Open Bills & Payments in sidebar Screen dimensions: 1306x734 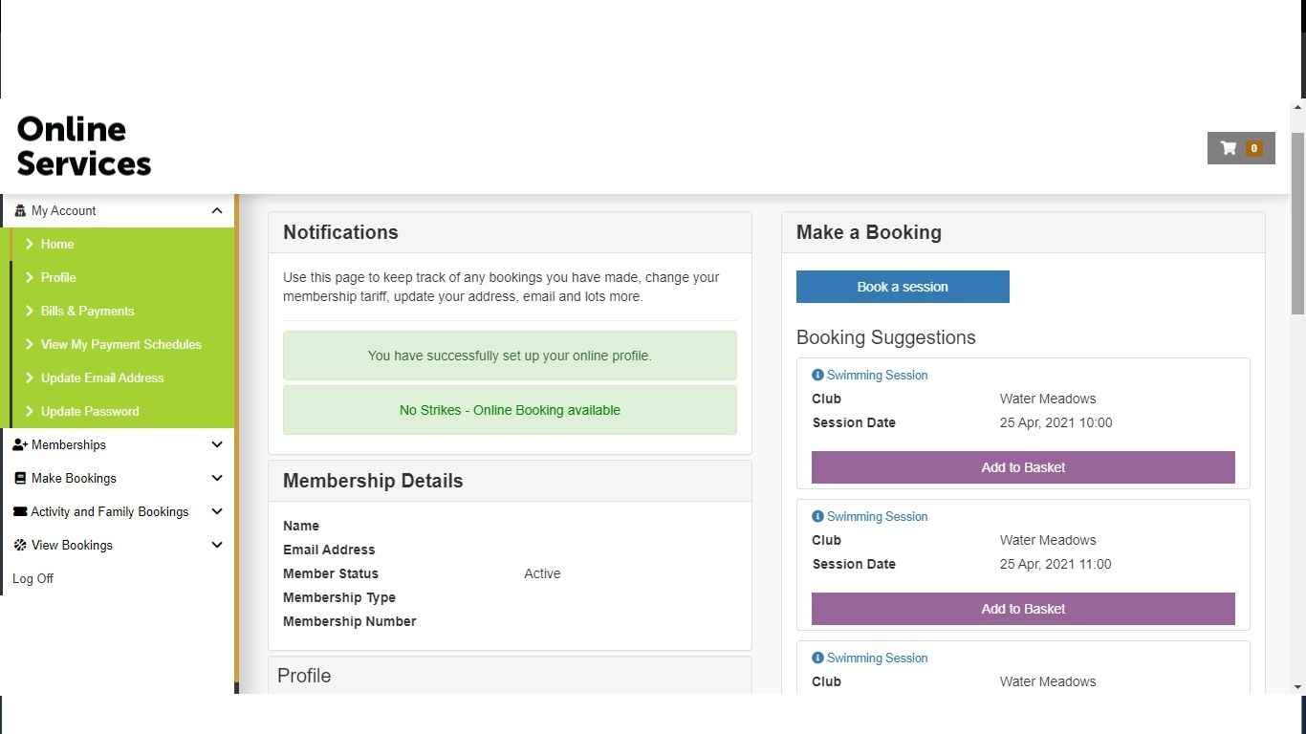[x=87, y=312]
